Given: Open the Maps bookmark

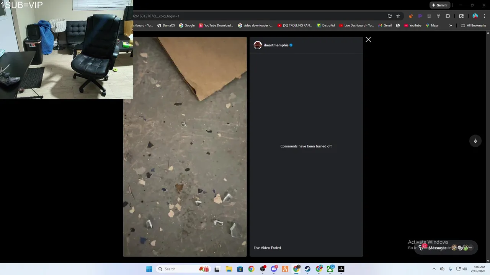Looking at the screenshot, I should pos(432,26).
